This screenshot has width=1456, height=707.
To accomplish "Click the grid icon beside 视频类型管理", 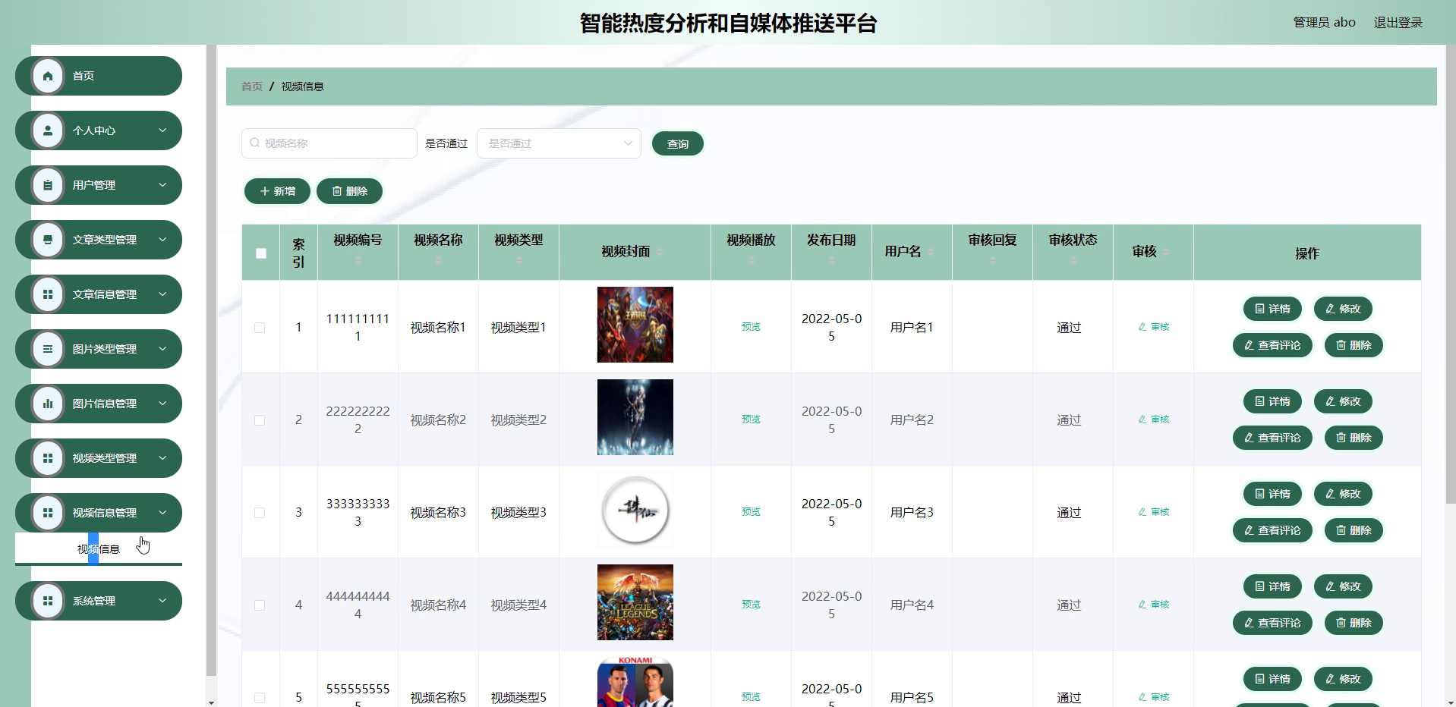I will coord(48,458).
